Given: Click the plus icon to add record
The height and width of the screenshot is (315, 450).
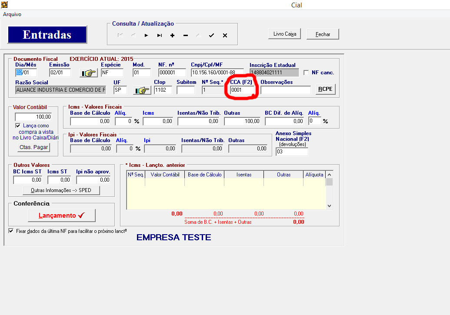Looking at the screenshot, I should click(x=173, y=36).
